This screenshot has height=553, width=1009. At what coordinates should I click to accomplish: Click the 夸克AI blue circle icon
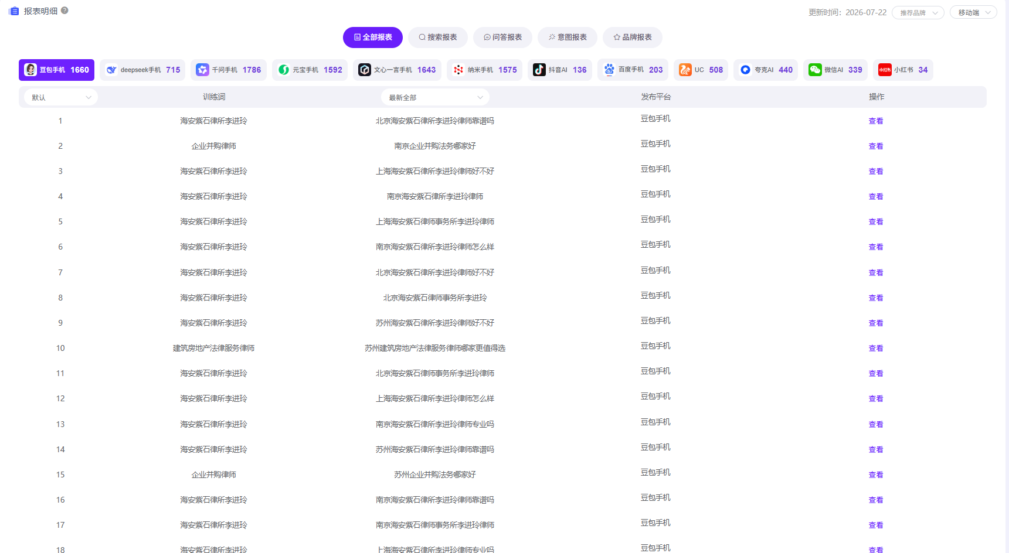pos(745,70)
